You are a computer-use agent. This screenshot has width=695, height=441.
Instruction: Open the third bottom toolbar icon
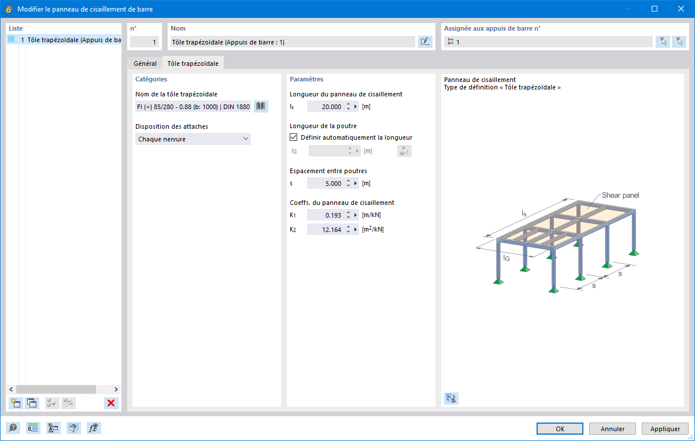click(x=53, y=428)
